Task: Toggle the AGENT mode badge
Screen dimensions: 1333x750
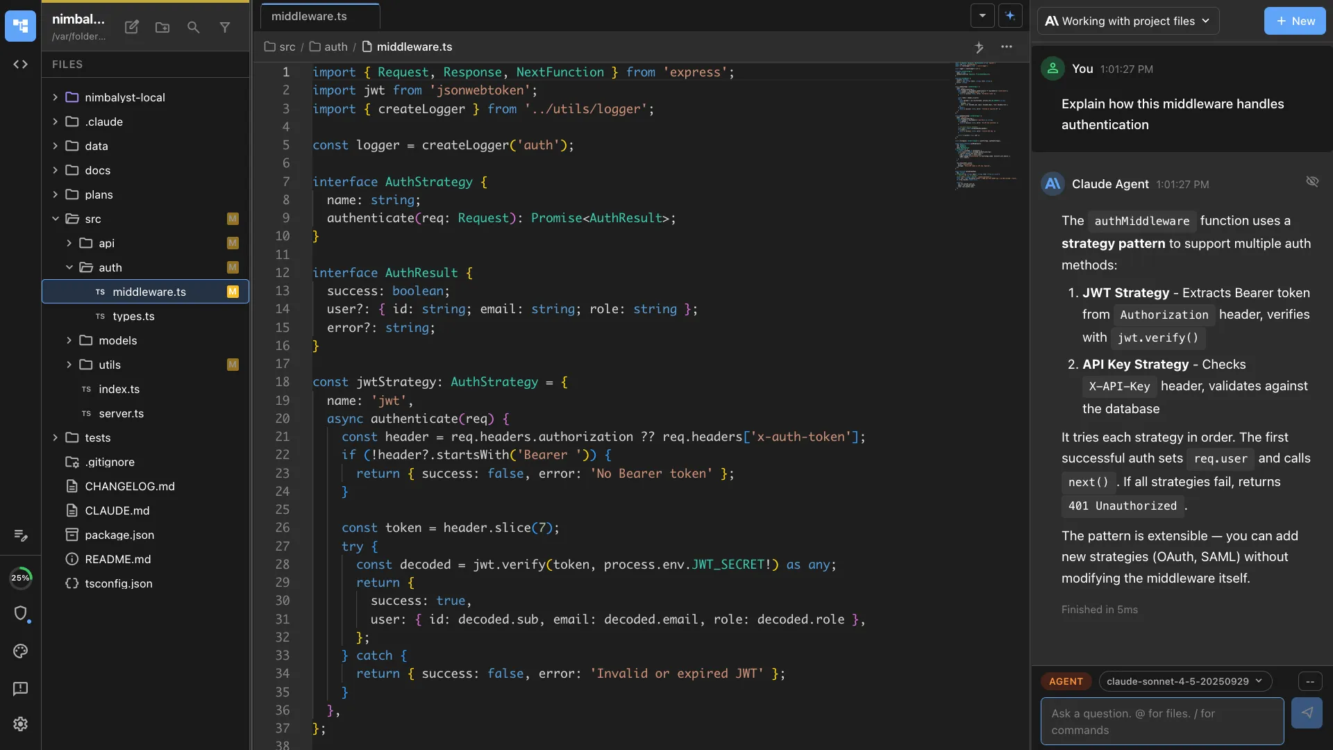Action: (x=1066, y=681)
